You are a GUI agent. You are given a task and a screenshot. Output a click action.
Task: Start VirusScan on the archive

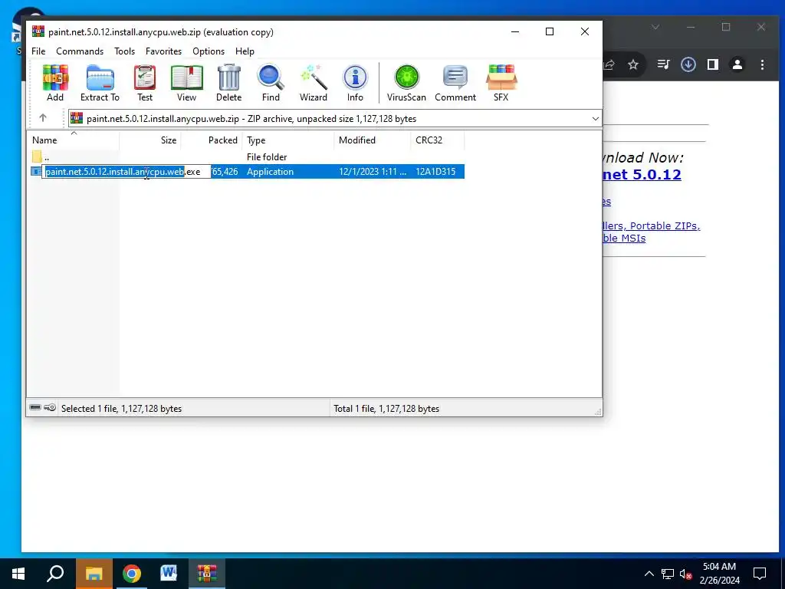pos(406,83)
